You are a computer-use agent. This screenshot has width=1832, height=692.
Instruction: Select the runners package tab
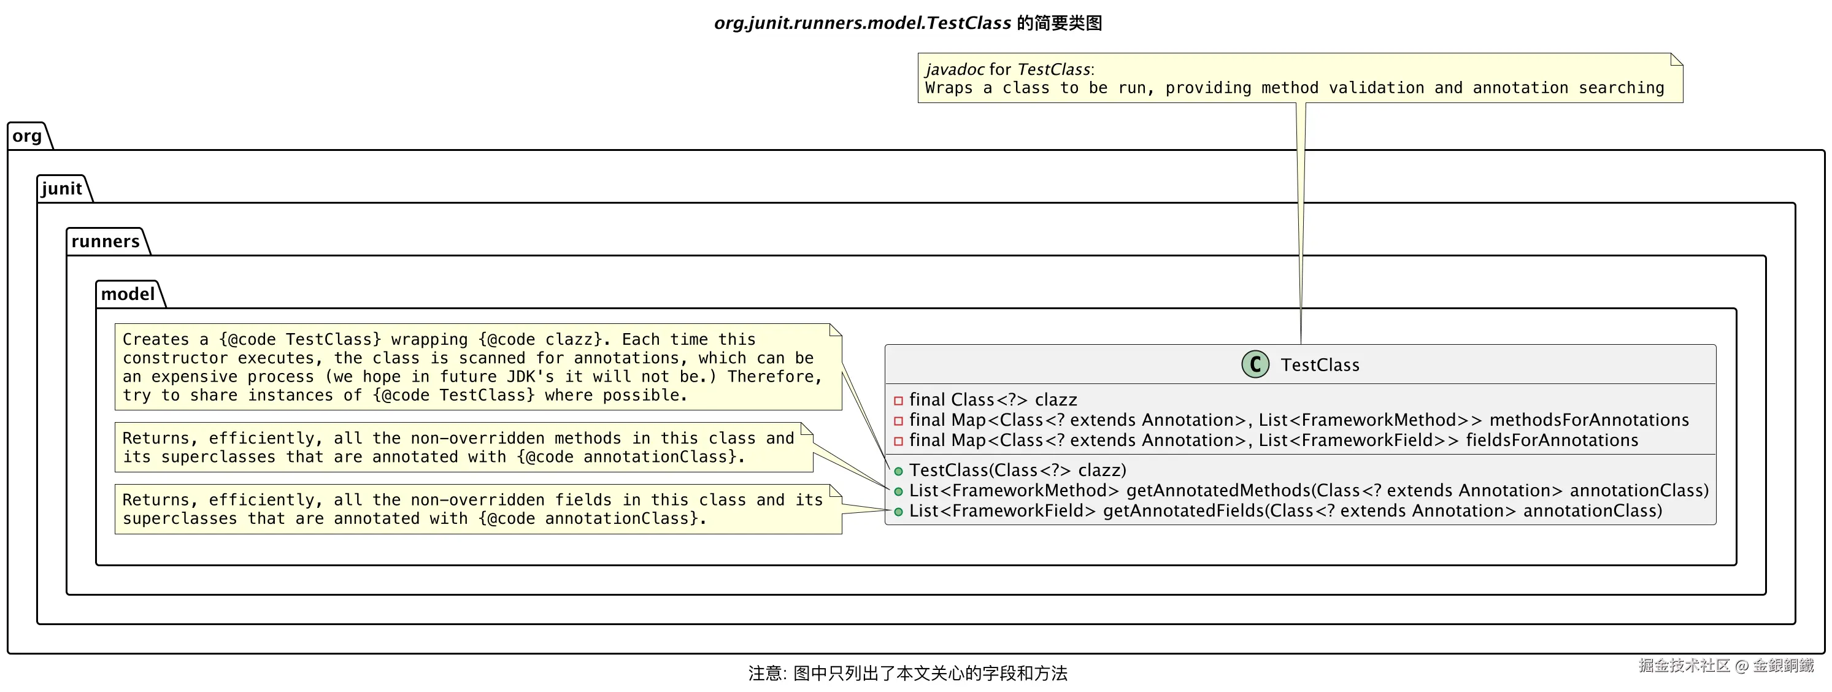click(106, 241)
